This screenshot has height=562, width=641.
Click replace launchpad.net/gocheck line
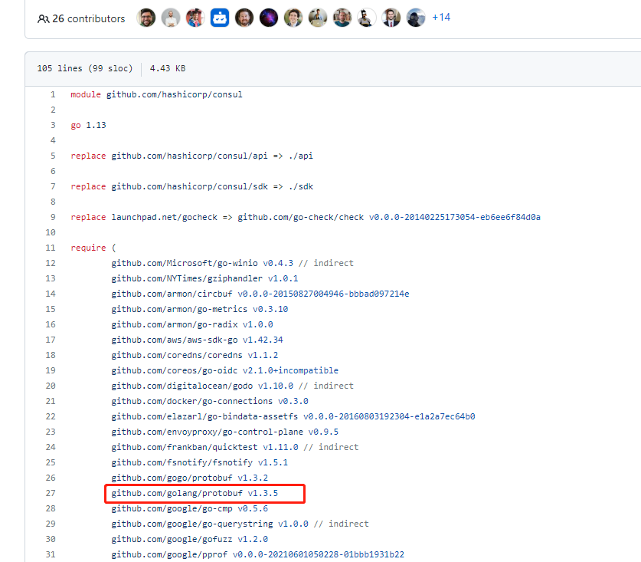coord(306,217)
